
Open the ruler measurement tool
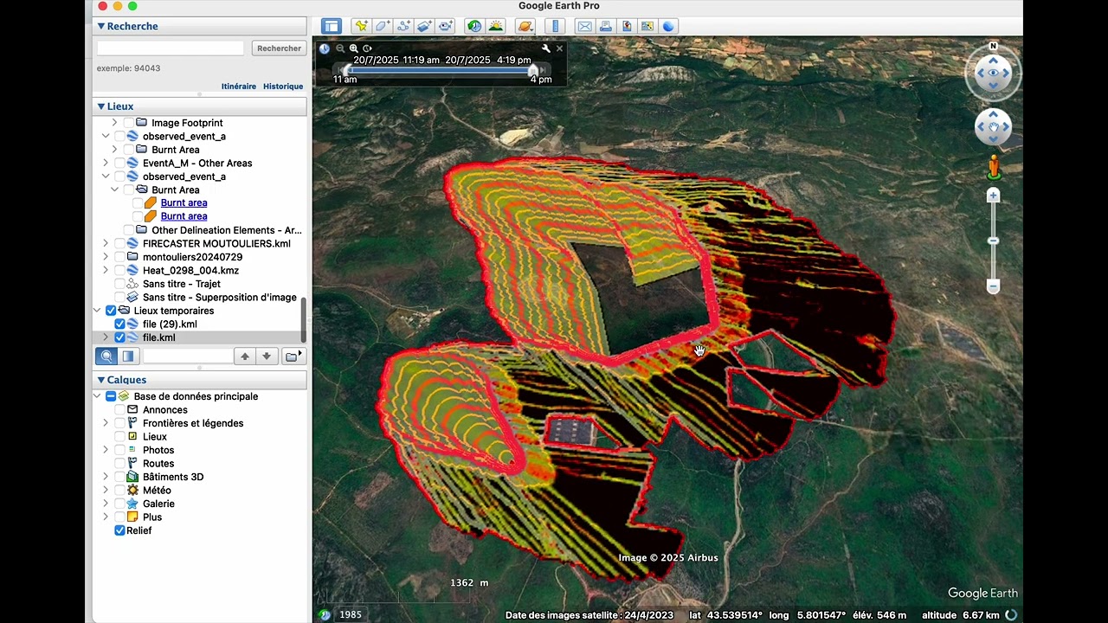coord(556,26)
